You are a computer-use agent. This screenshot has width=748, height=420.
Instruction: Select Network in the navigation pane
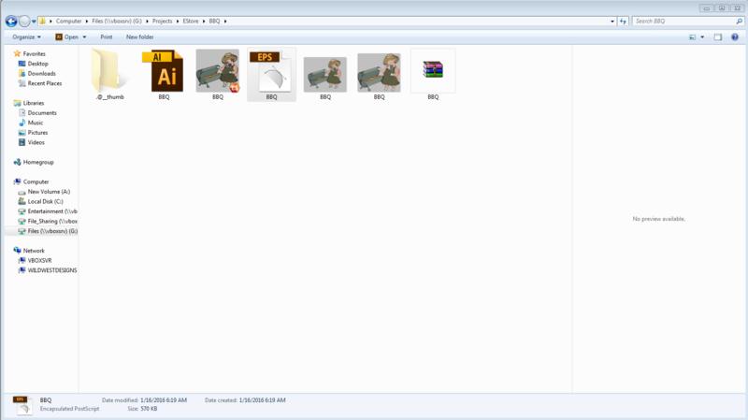pyautogui.click(x=34, y=250)
